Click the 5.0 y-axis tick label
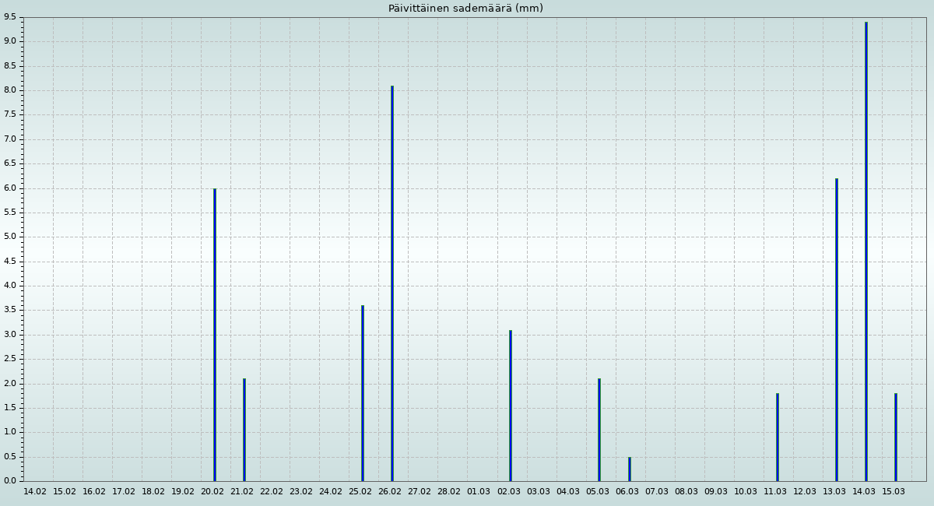Image resolution: width=934 pixels, height=506 pixels. [9, 237]
